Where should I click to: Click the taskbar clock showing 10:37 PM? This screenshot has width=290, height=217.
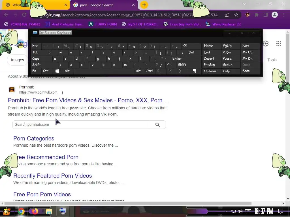pos(264,211)
